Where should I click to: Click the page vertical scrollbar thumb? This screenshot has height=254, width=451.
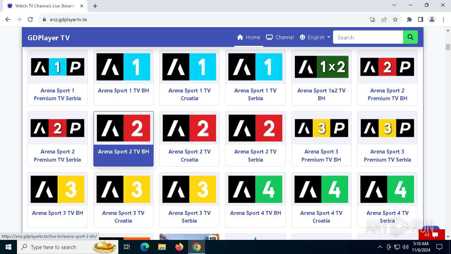pyautogui.click(x=448, y=47)
